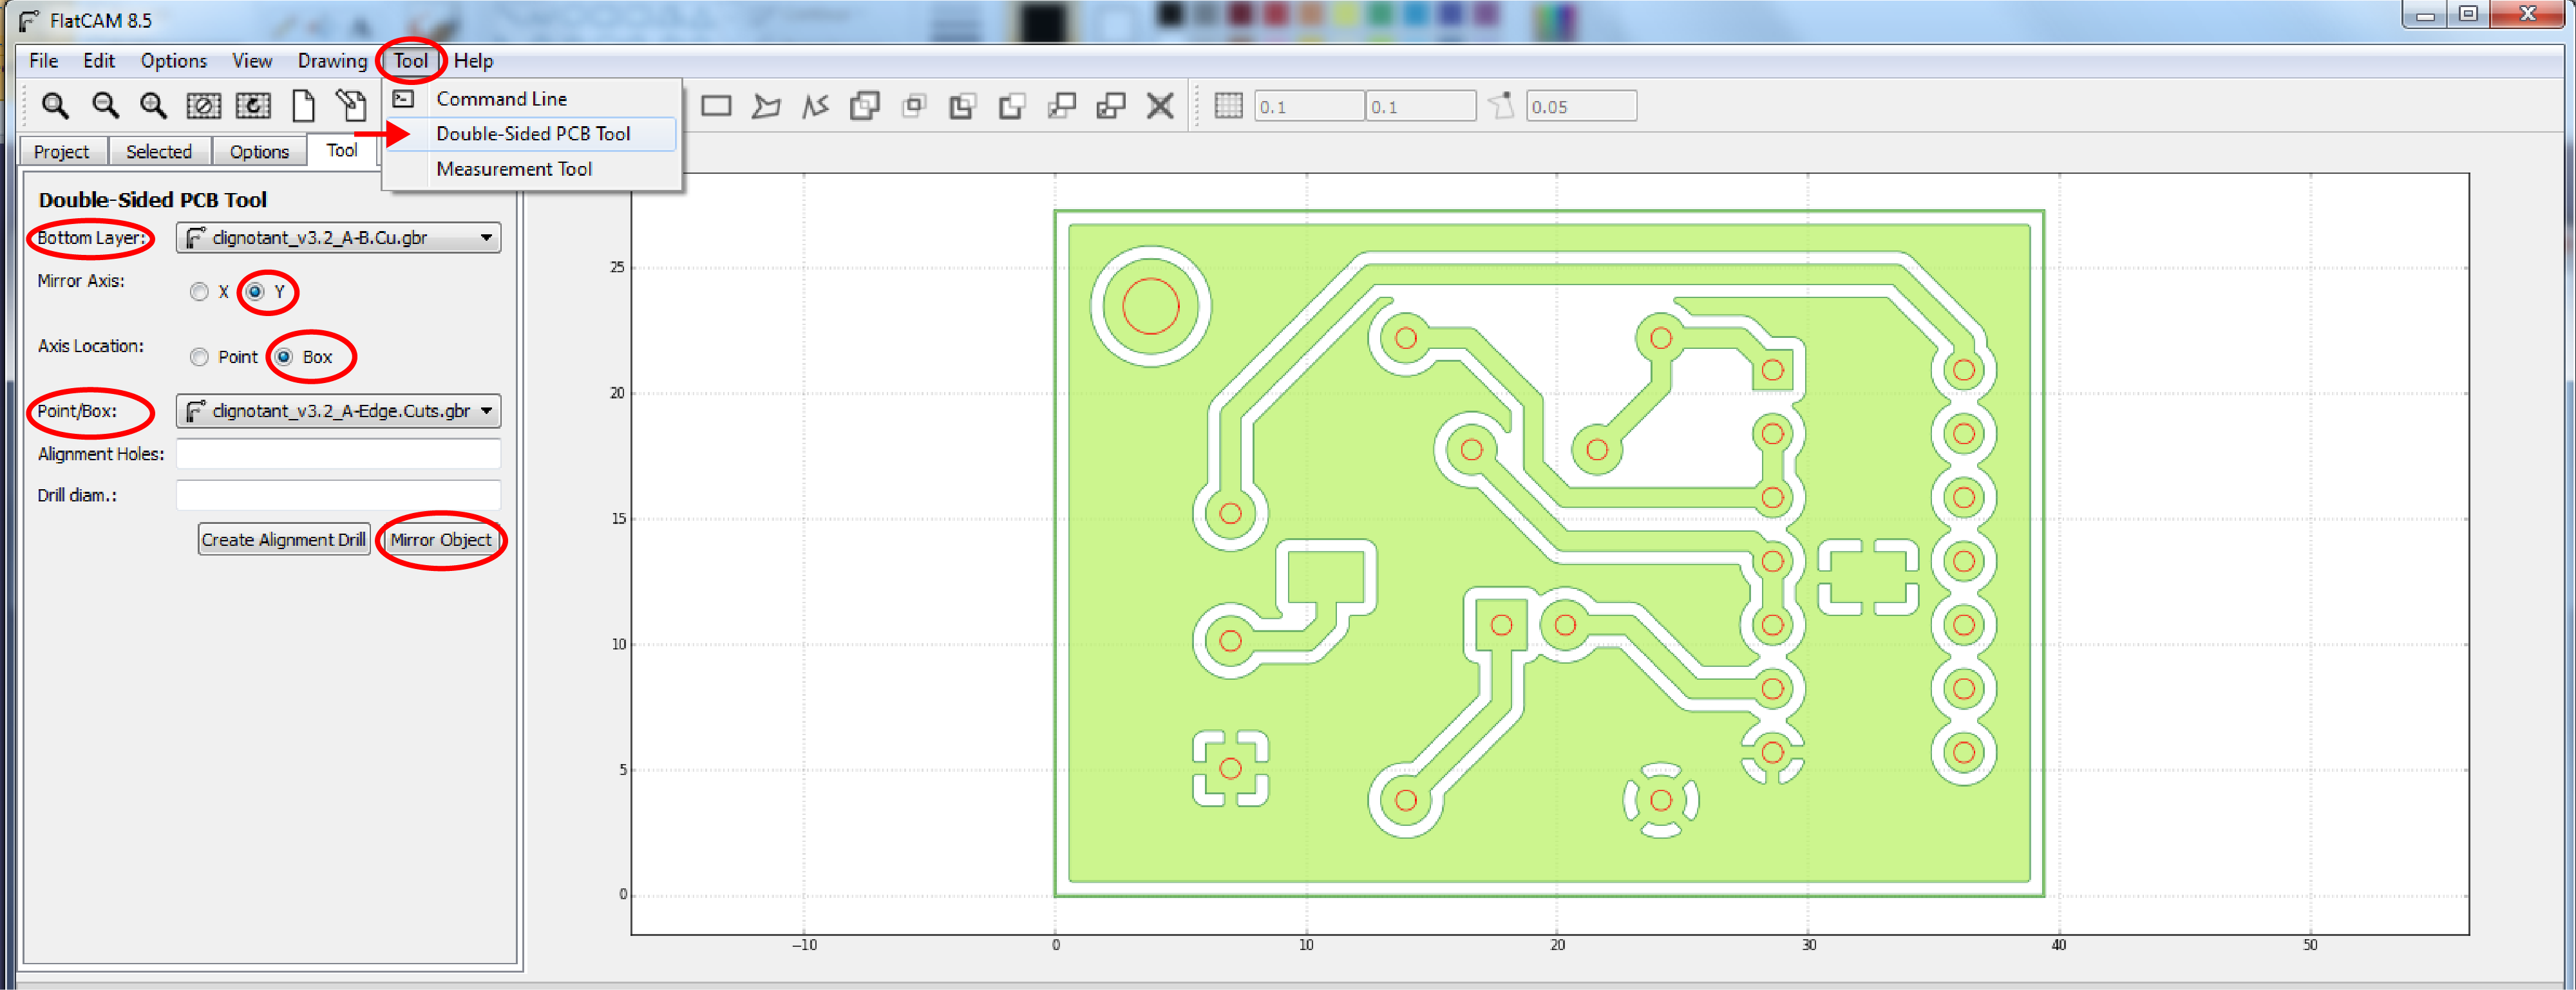
Task: Click the replot toolbar icon
Action: coord(253,105)
